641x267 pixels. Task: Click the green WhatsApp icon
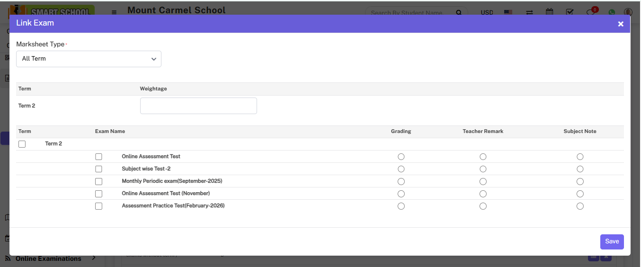point(612,12)
